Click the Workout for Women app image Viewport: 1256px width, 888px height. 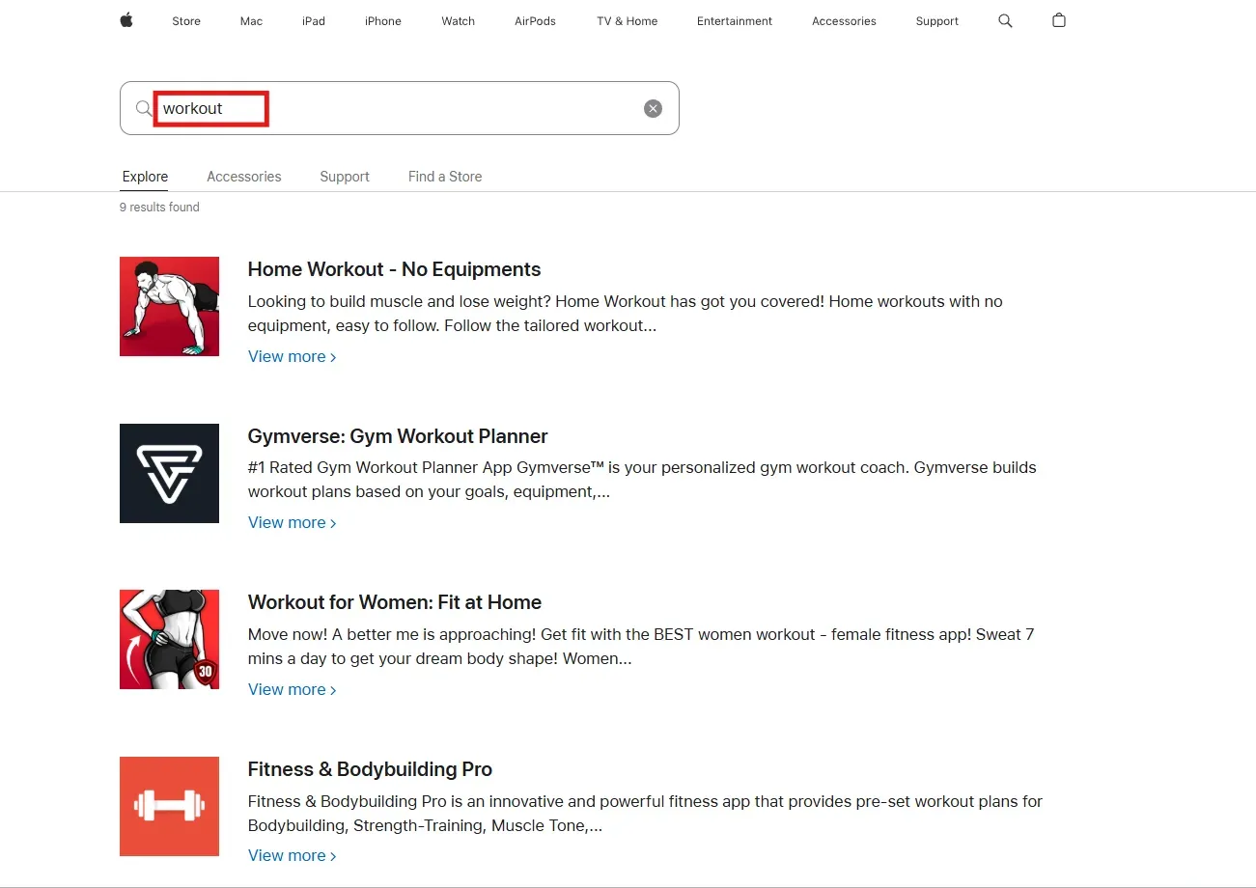point(169,639)
